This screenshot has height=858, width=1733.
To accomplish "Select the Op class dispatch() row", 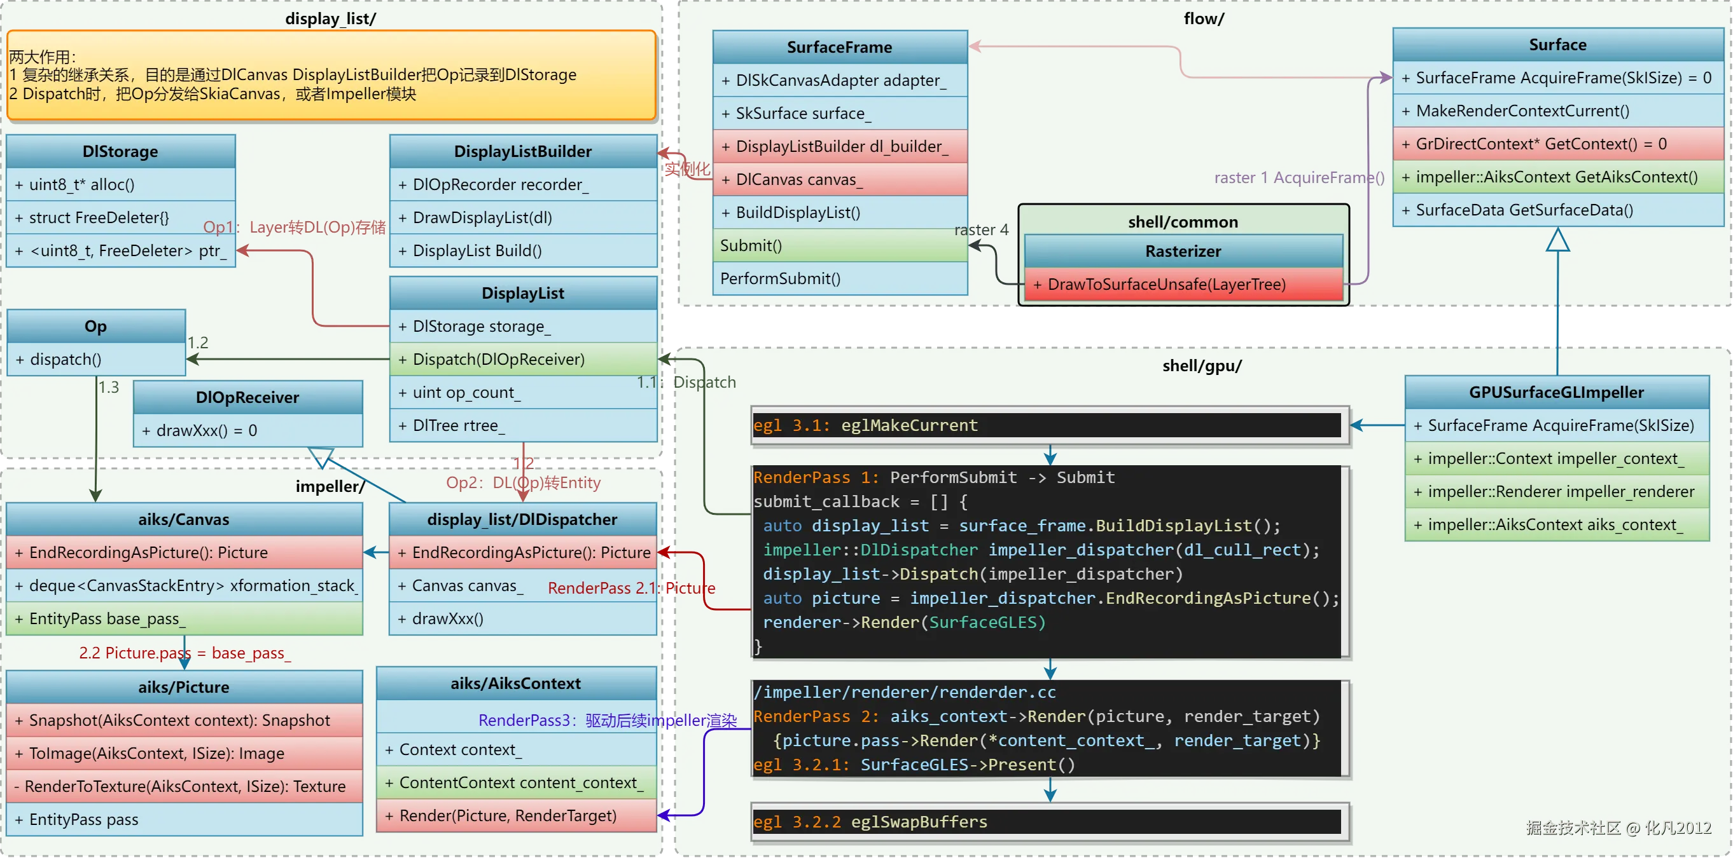I will coord(95,360).
